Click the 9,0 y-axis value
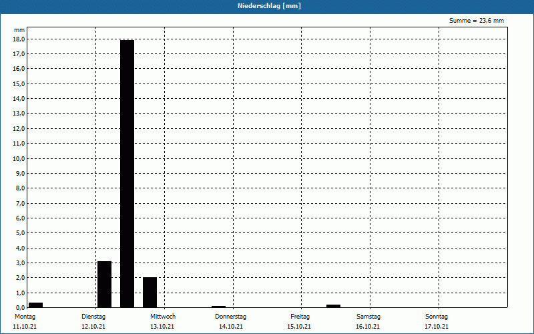This screenshot has height=334, width=534. [x=21, y=173]
